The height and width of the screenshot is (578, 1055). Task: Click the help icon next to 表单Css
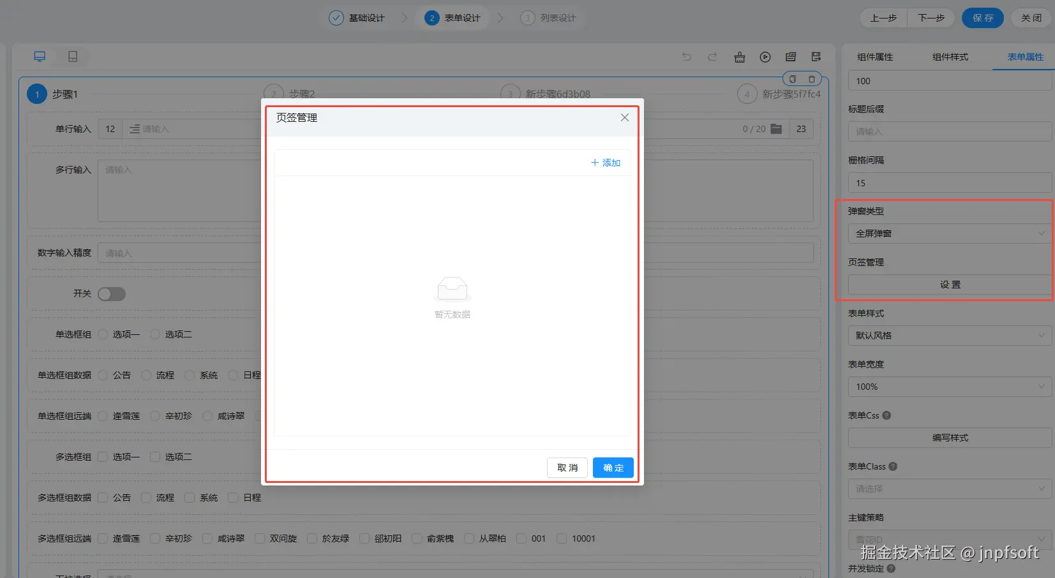coord(887,415)
